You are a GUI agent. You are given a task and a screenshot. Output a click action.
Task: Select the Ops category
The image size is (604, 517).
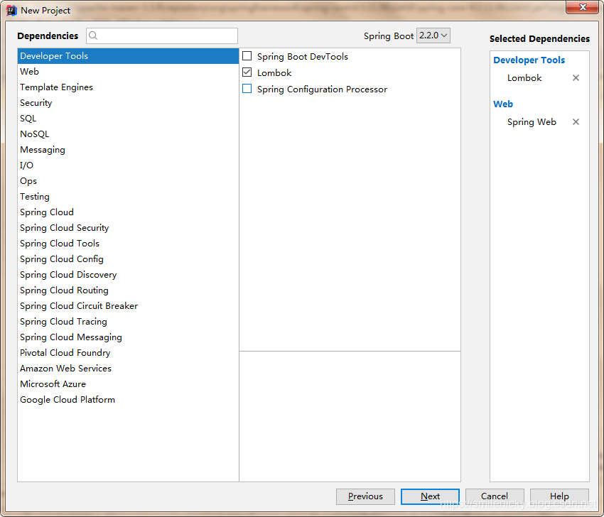(x=128, y=181)
